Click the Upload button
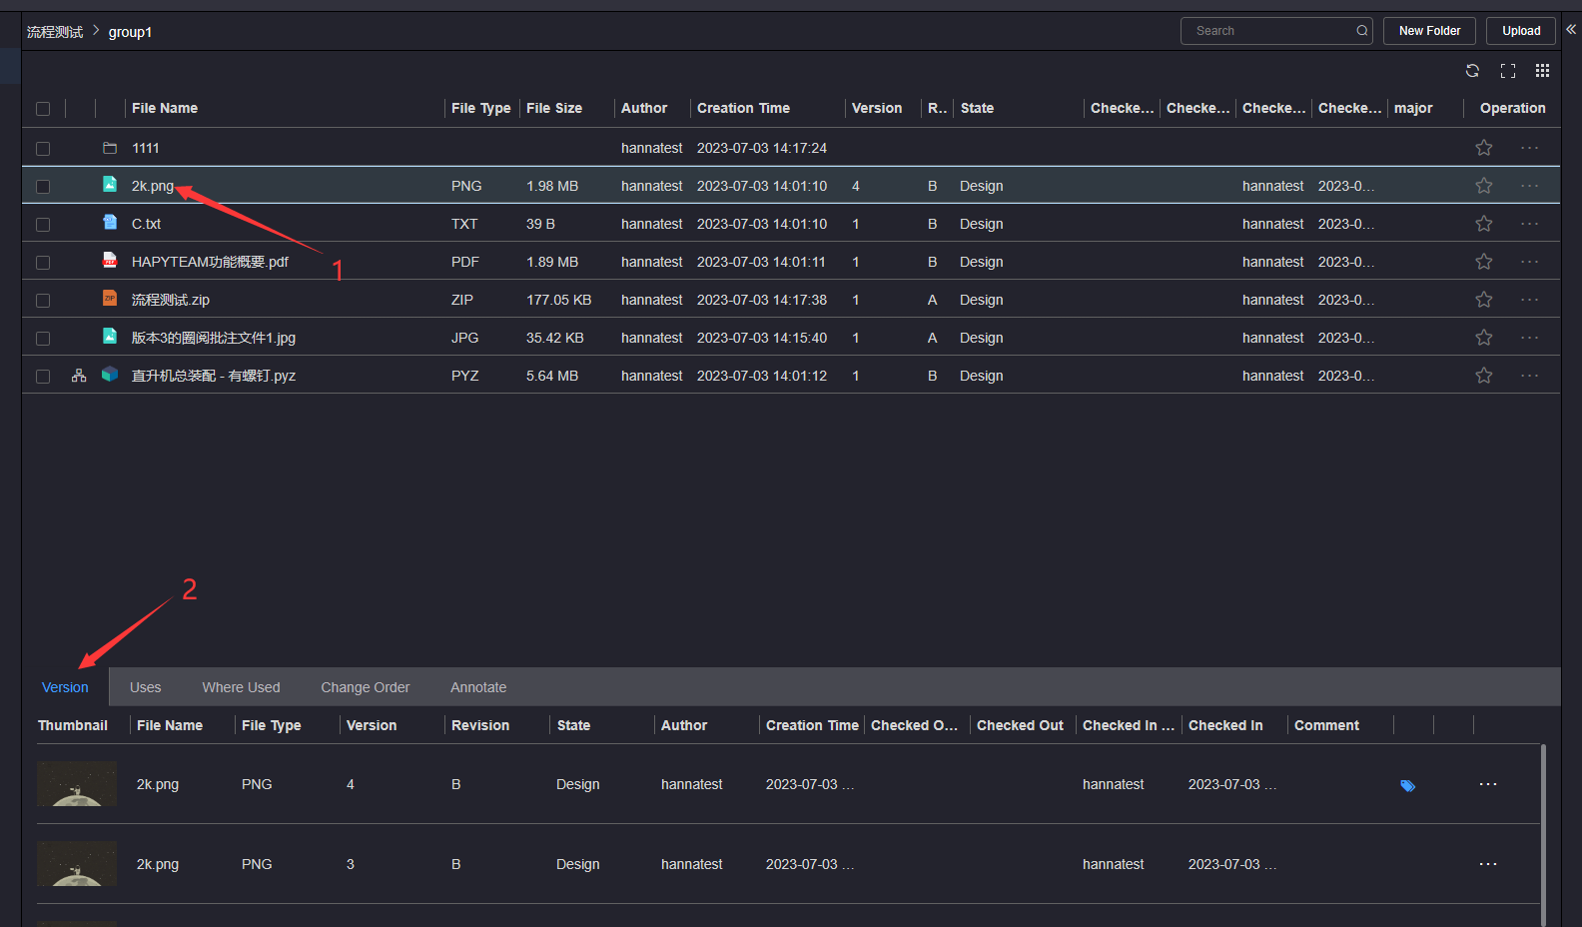Screen dimensions: 1582x927 pos(1521,31)
